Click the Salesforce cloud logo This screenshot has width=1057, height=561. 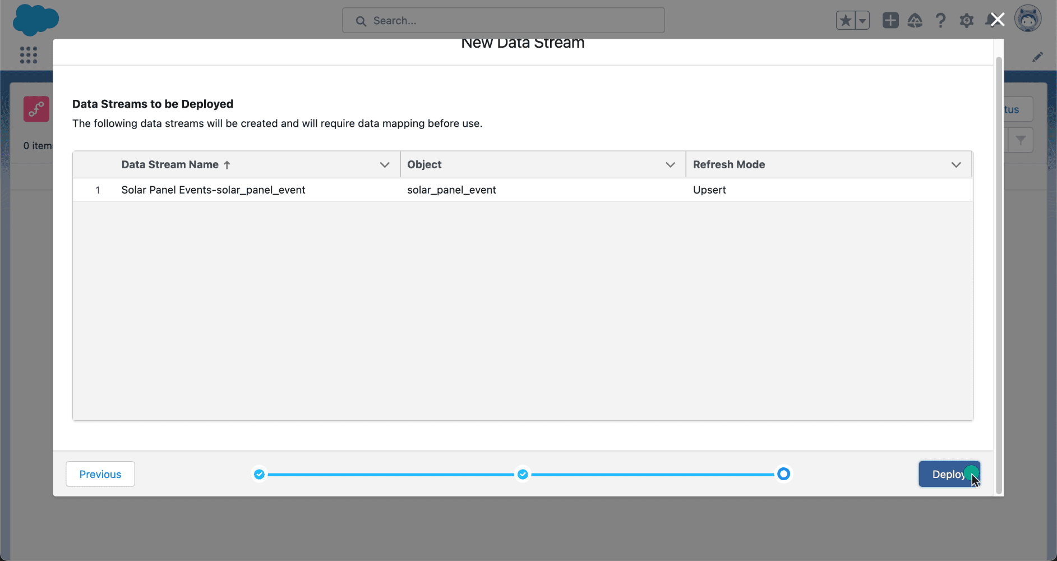tap(36, 19)
